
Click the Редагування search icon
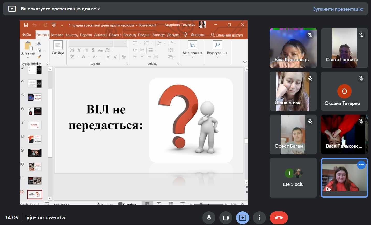217,45
